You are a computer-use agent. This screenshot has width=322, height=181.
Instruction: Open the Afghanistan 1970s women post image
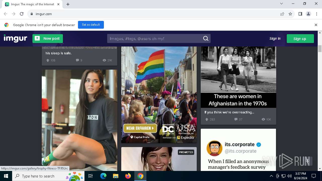(238, 77)
